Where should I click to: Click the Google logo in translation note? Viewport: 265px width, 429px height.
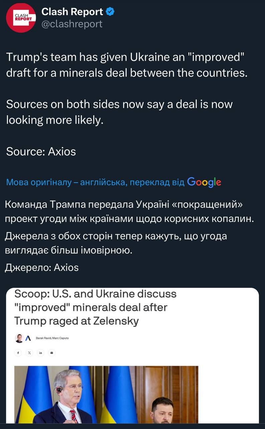204,182
